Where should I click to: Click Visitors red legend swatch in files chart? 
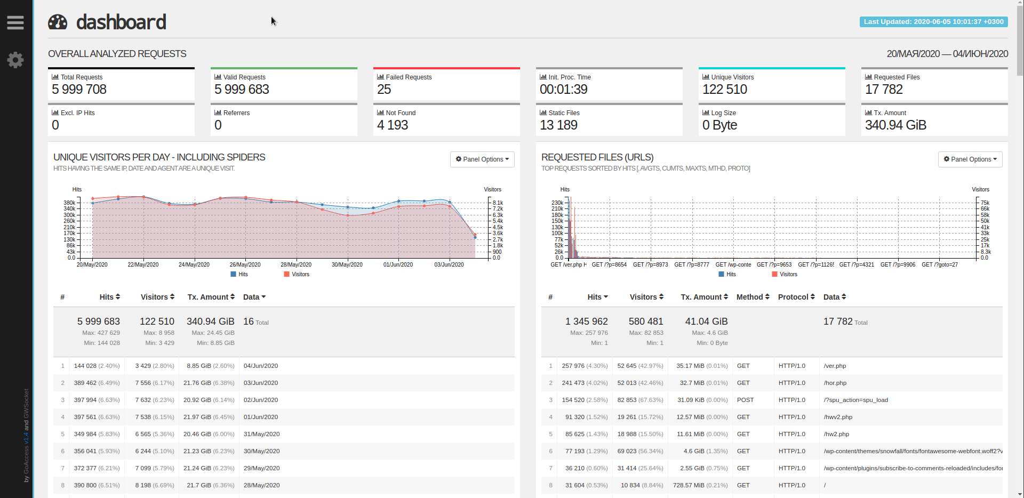point(774,274)
